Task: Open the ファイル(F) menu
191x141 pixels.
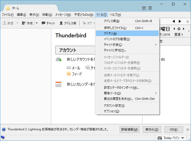Action: [8, 15]
